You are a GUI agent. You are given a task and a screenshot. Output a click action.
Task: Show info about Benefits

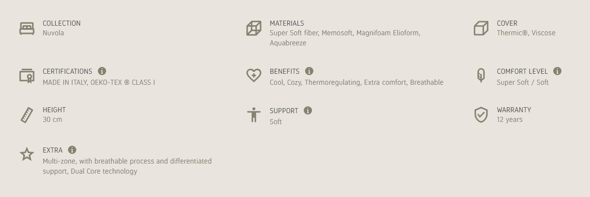tap(309, 71)
